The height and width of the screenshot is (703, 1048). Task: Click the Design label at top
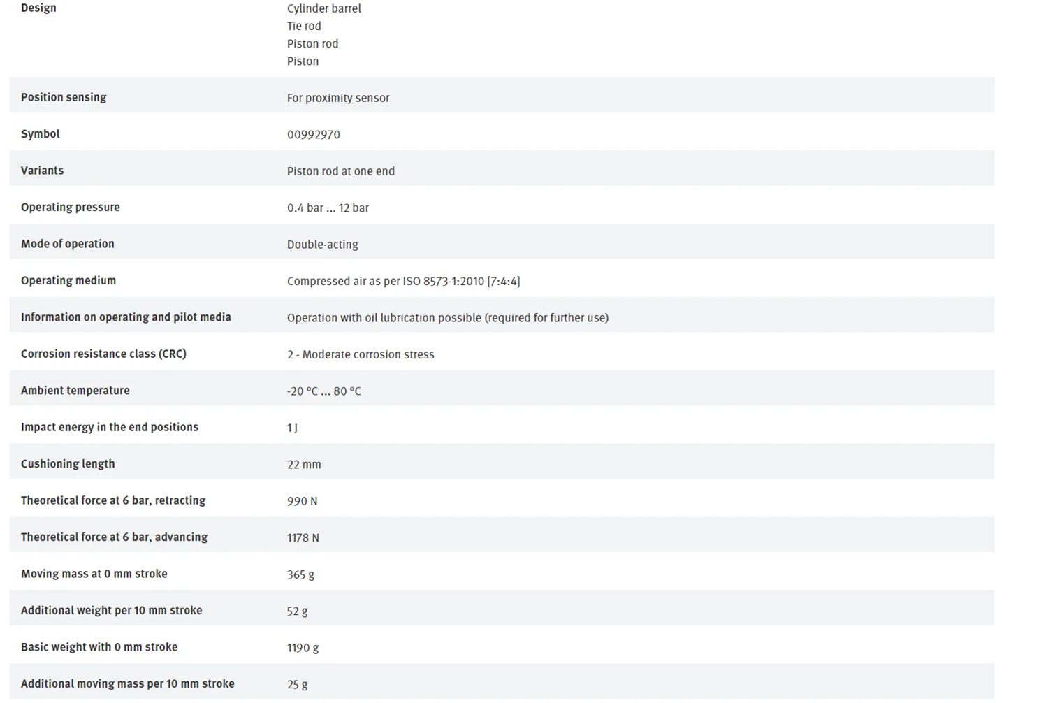pyautogui.click(x=38, y=8)
